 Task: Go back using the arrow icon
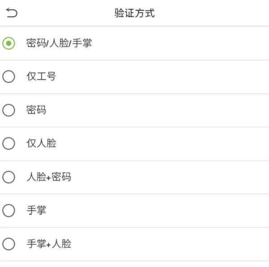coord(12,13)
